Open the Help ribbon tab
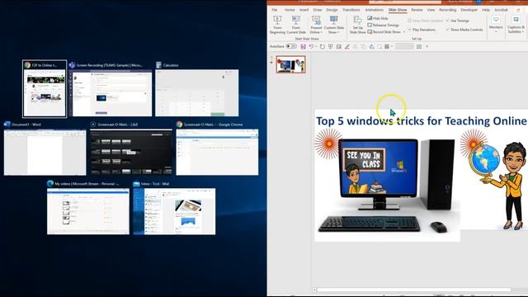The width and height of the screenshot is (528, 297). tap(486, 10)
